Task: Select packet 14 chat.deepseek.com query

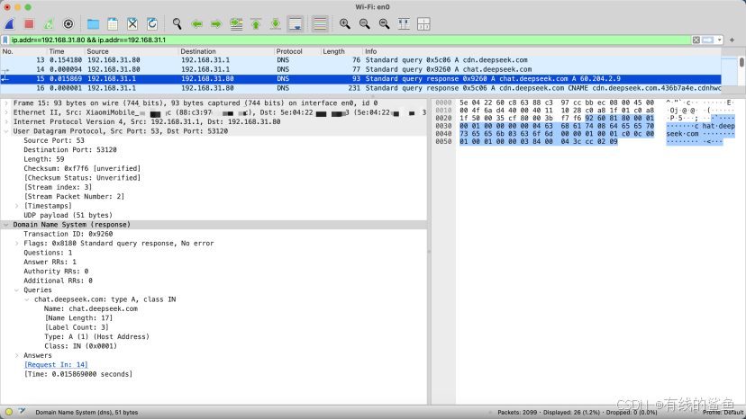Action: [360, 69]
